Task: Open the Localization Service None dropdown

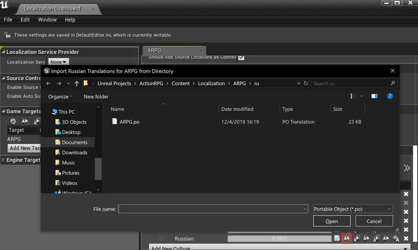Action: coord(58,62)
